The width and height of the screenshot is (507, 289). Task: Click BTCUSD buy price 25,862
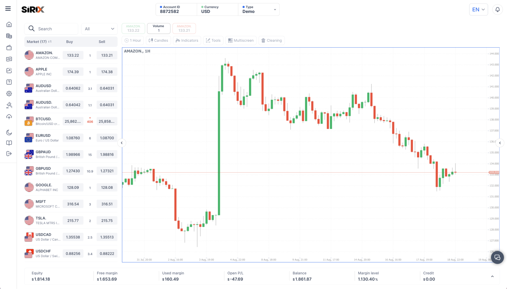point(73,121)
